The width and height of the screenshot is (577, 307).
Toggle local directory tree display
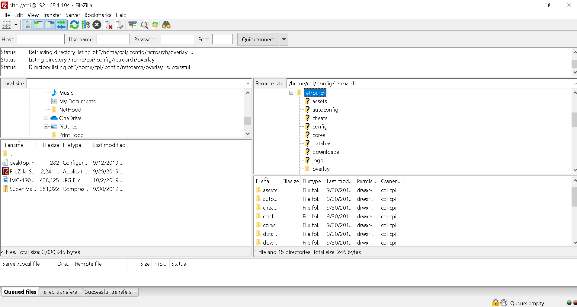coord(39,25)
